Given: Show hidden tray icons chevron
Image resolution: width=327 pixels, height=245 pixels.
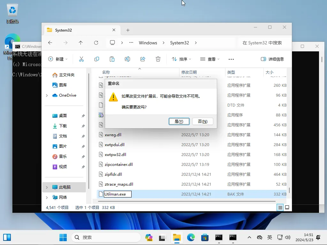Looking at the screenshot, I should (249, 237).
